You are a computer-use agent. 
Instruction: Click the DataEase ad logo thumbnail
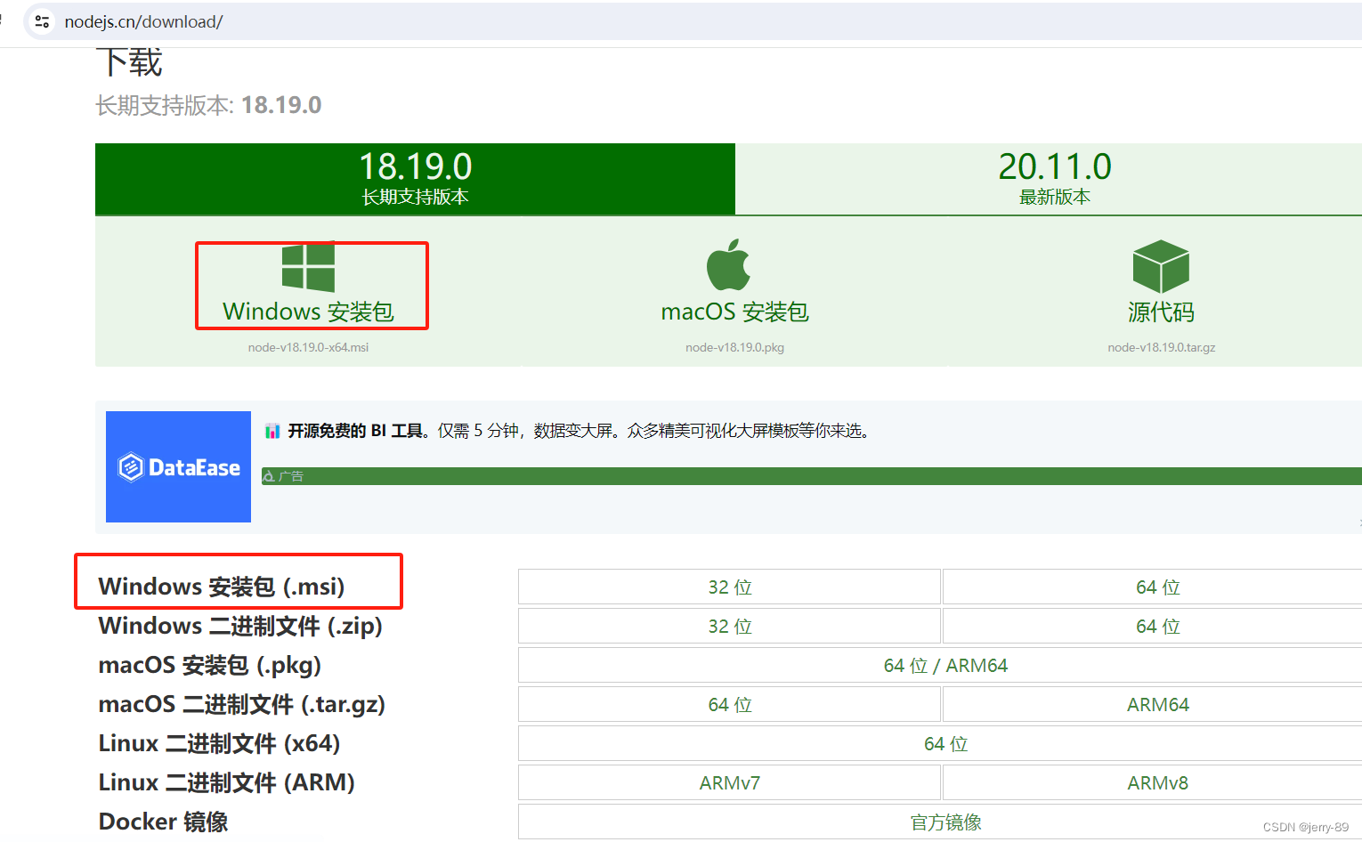pyautogui.click(x=178, y=466)
